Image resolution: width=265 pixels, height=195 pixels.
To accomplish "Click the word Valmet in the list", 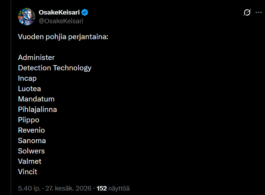I will pyautogui.click(x=30, y=161).
